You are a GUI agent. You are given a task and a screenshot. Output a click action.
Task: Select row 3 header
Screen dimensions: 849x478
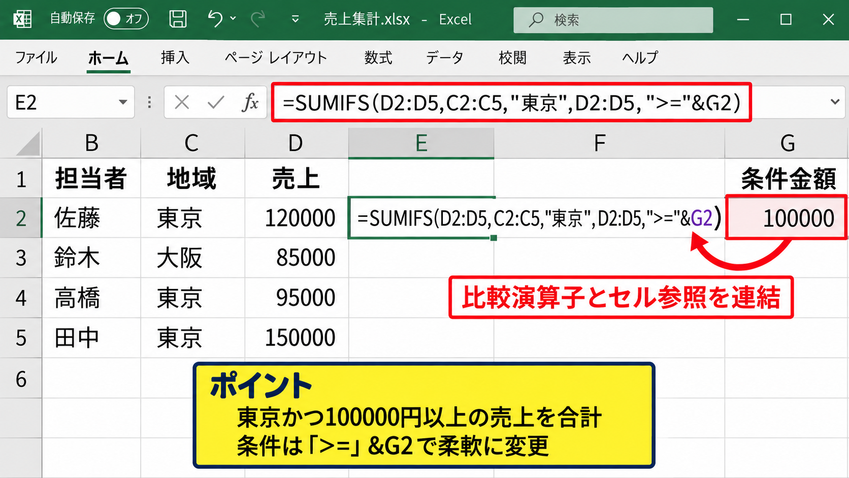[x=21, y=258]
